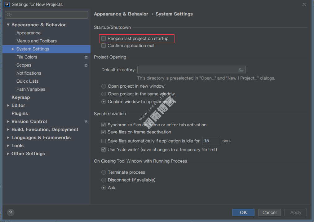Screen dimensions: 314x222
Task: Click the idle seconds input field
Action: (x=211, y=141)
